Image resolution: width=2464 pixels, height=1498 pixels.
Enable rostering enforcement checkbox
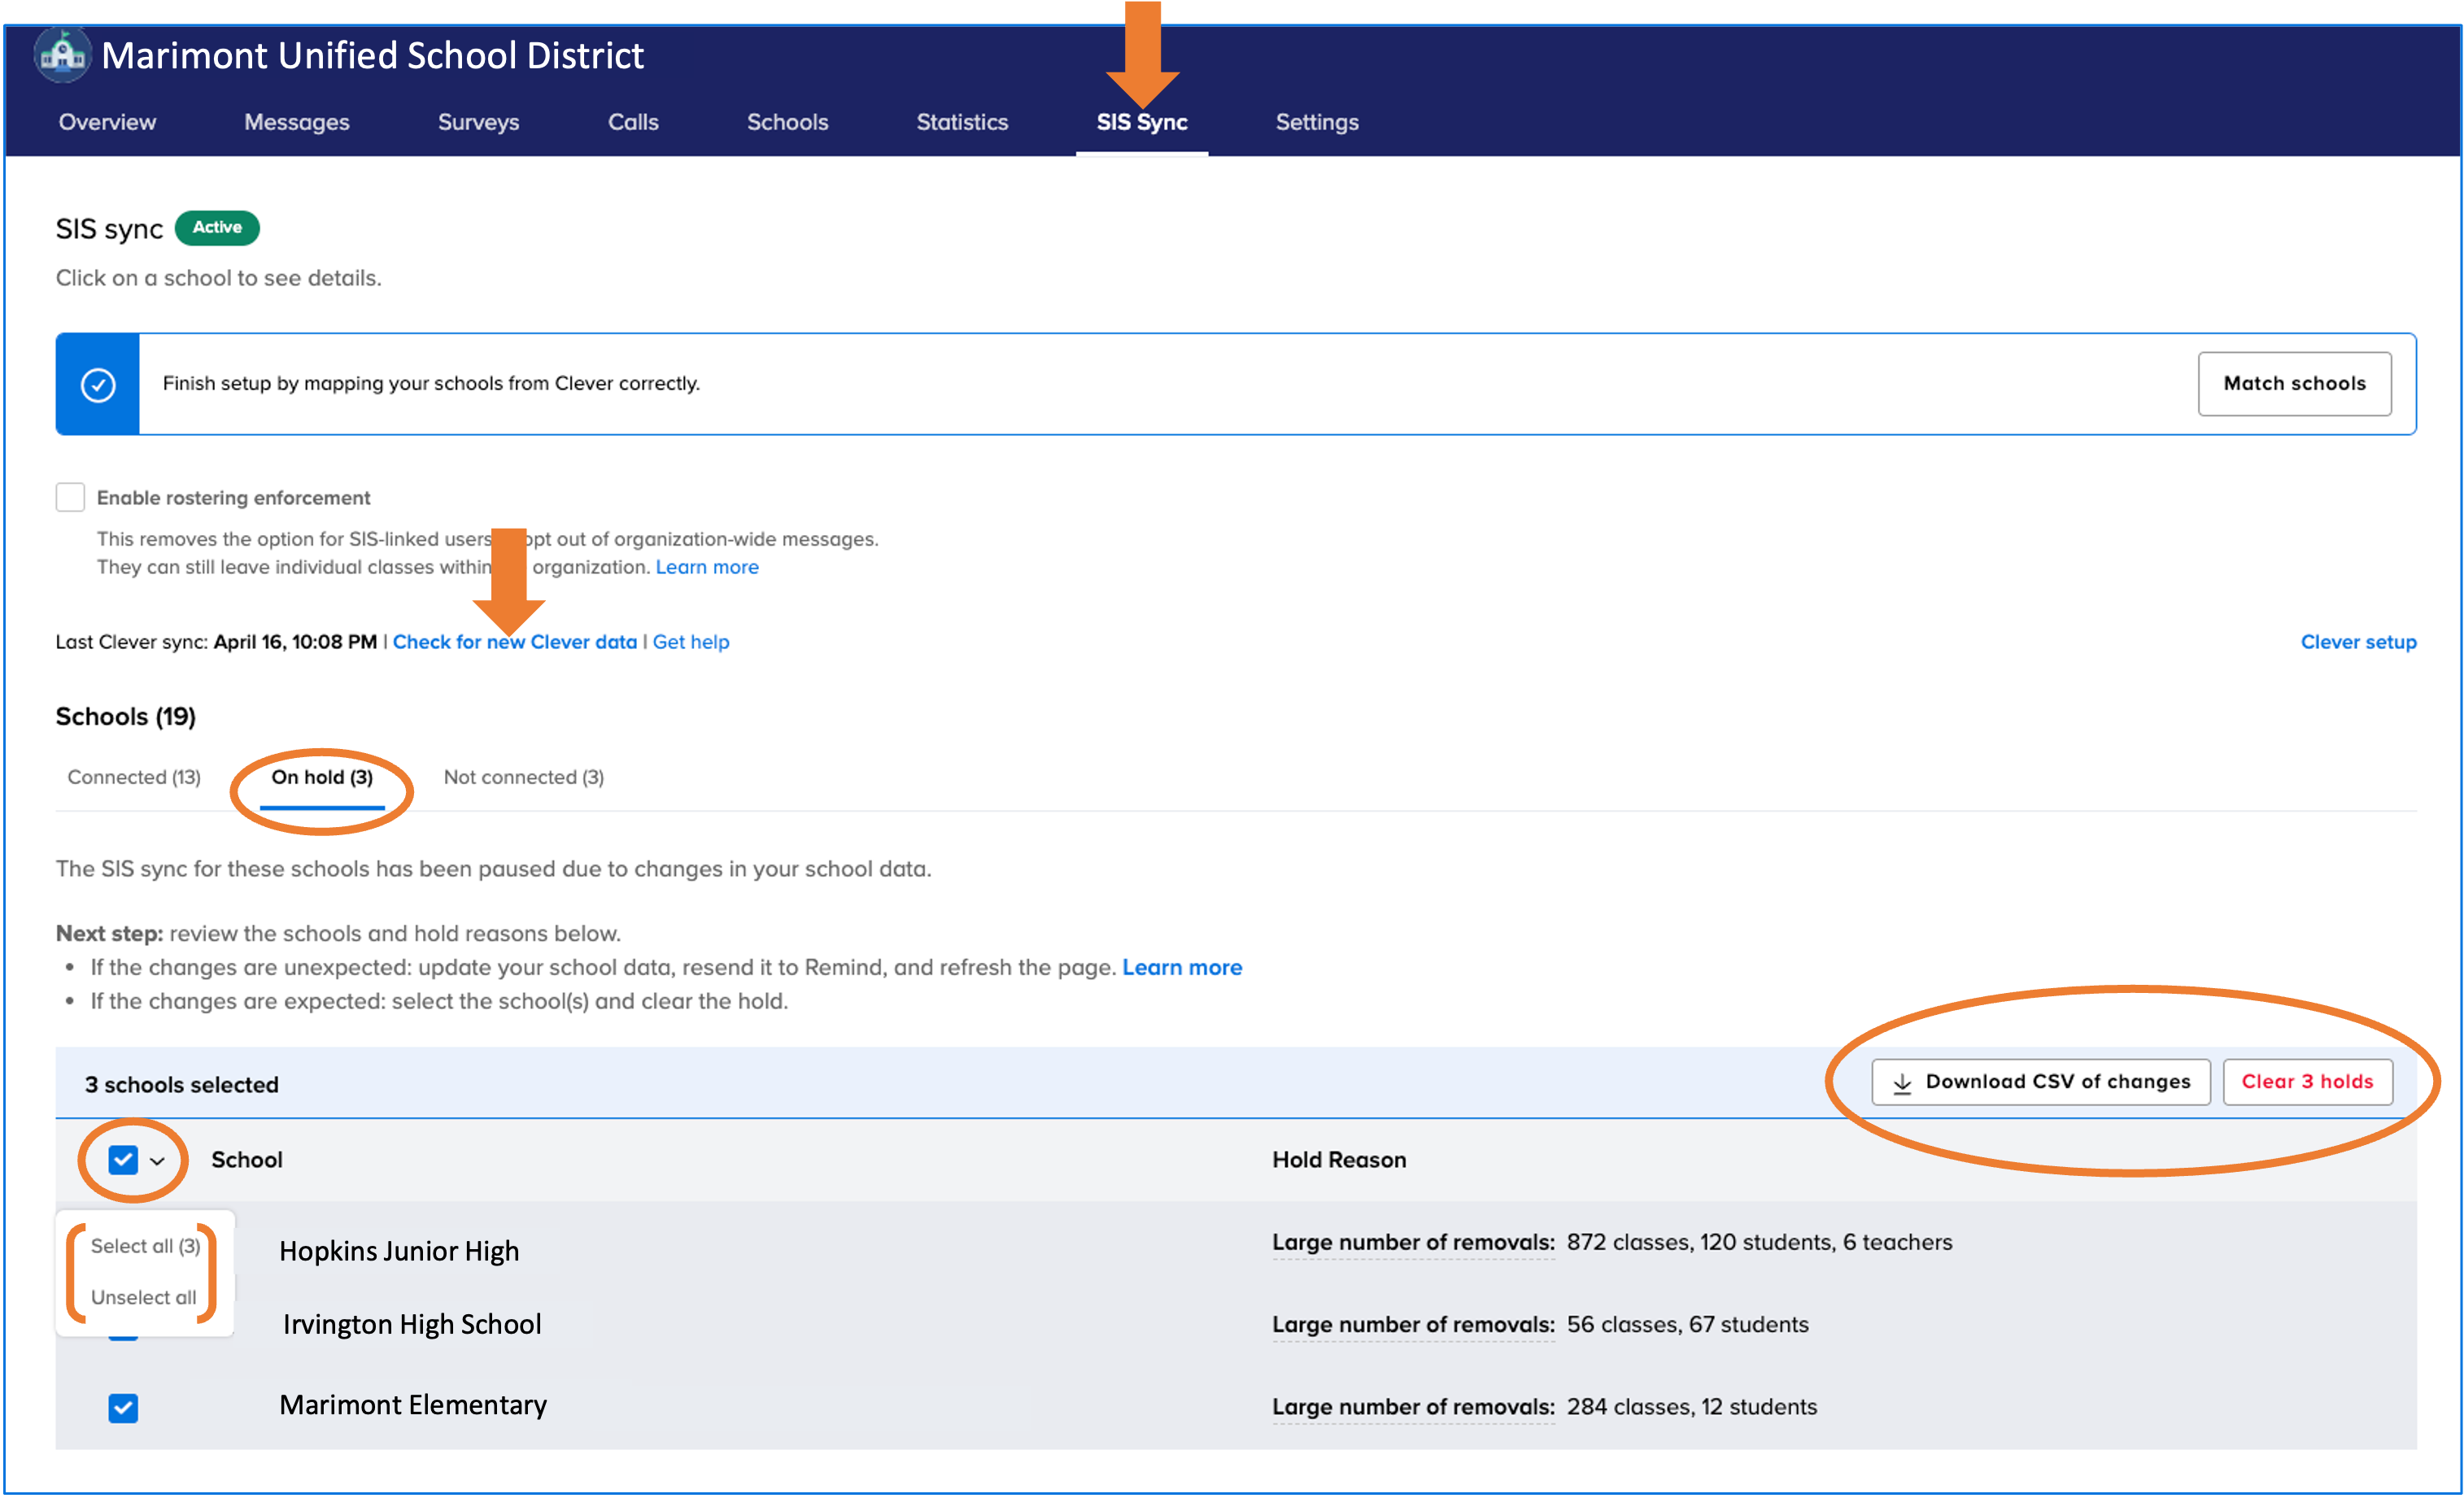pos(70,497)
